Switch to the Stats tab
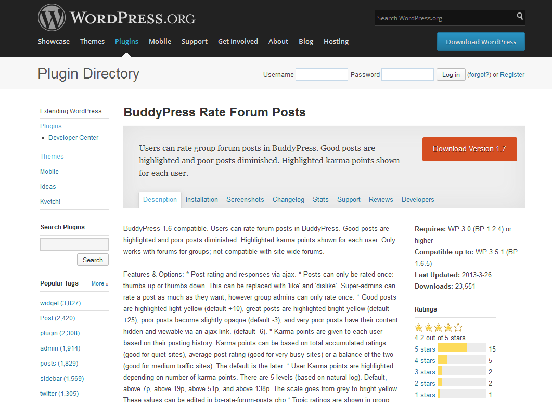The image size is (552, 402). 320,199
